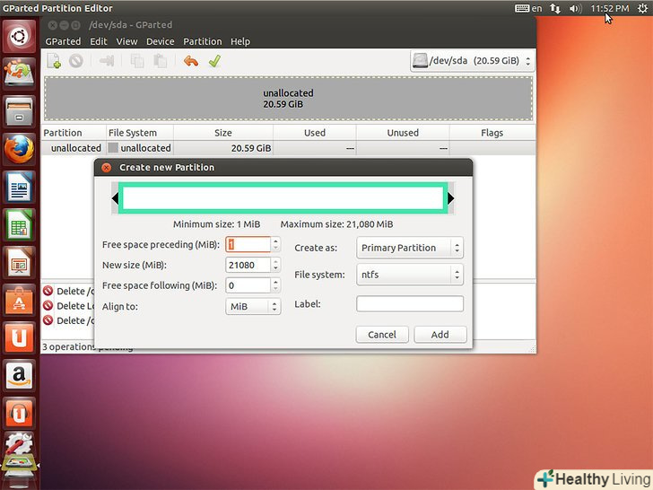Screen dimensions: 653x490
Task: Click the Paste partition toolbar icon
Action: point(160,61)
